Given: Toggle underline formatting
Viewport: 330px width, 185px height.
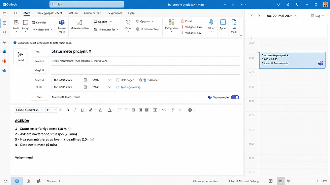Looking at the screenshot, I should pos(82,110).
